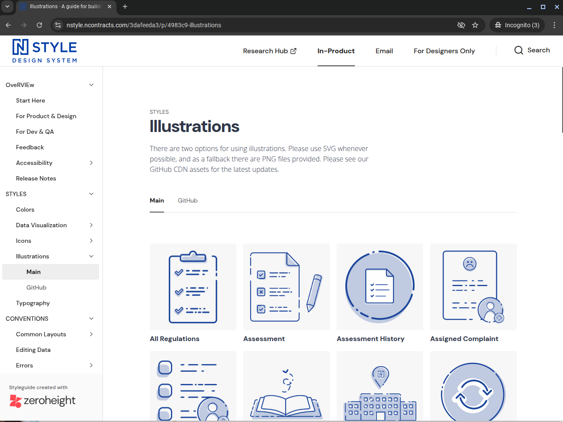Switch to the GitHub tab
This screenshot has width=563, height=422.
point(187,200)
